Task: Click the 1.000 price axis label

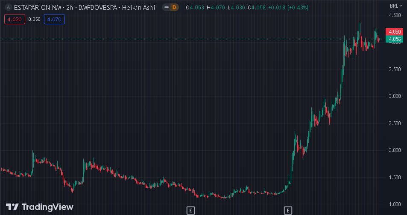Action: [x=395, y=204]
